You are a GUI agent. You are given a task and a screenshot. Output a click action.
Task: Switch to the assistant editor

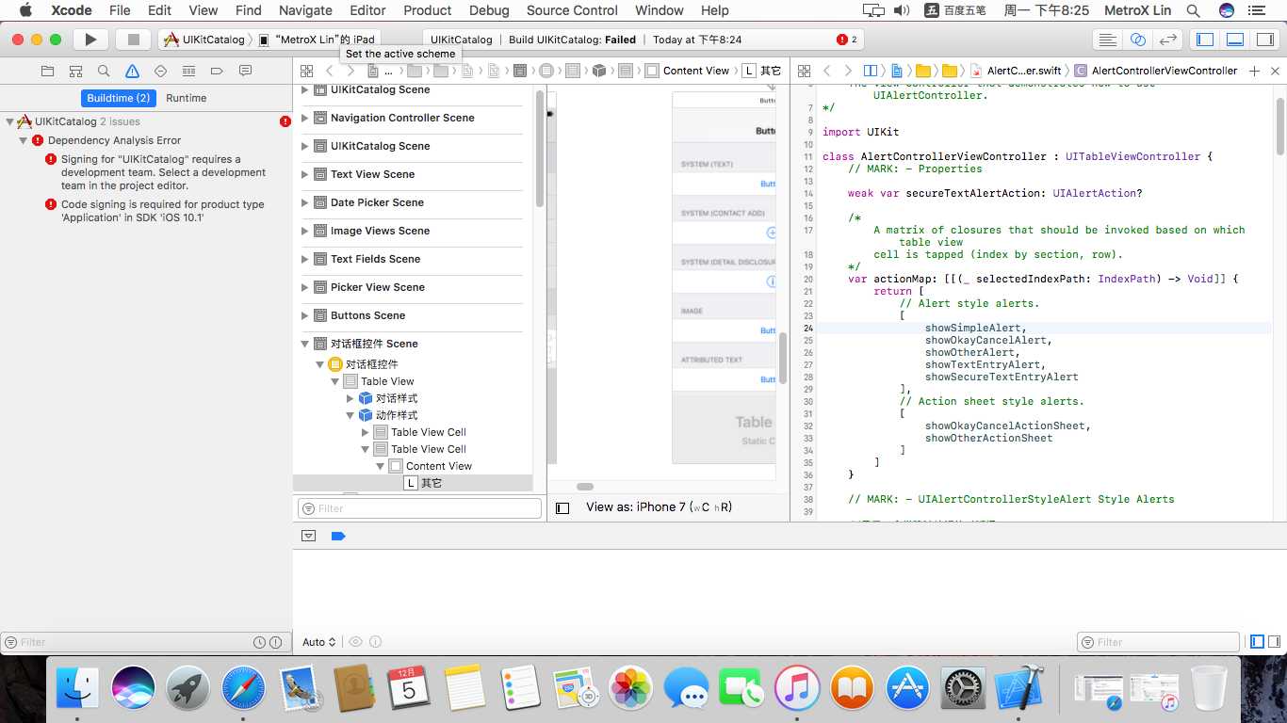pos(1138,40)
